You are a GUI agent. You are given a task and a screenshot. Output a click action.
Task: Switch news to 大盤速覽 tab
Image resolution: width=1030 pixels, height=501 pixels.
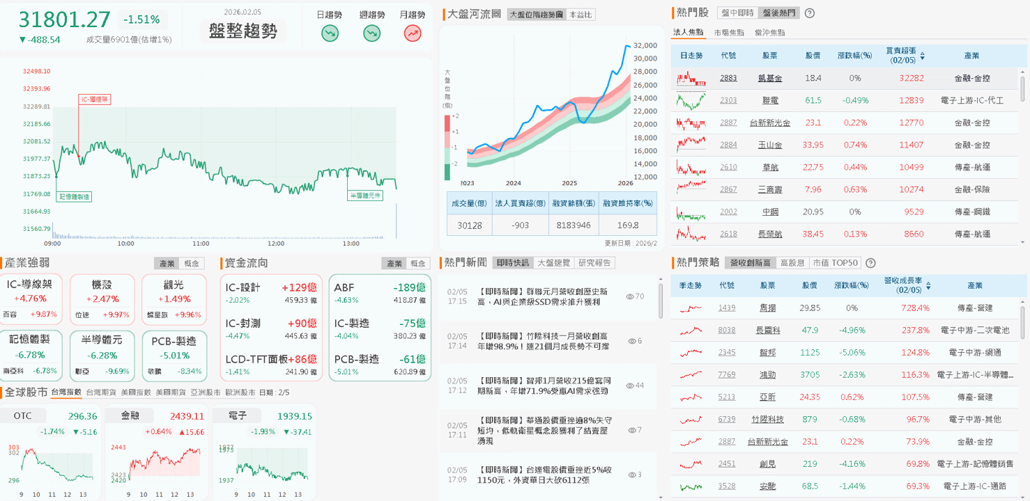(x=554, y=263)
